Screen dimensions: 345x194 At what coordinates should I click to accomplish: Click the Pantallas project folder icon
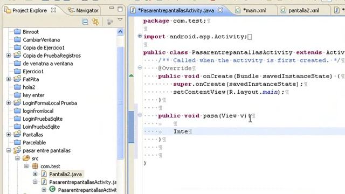tap(17, 134)
